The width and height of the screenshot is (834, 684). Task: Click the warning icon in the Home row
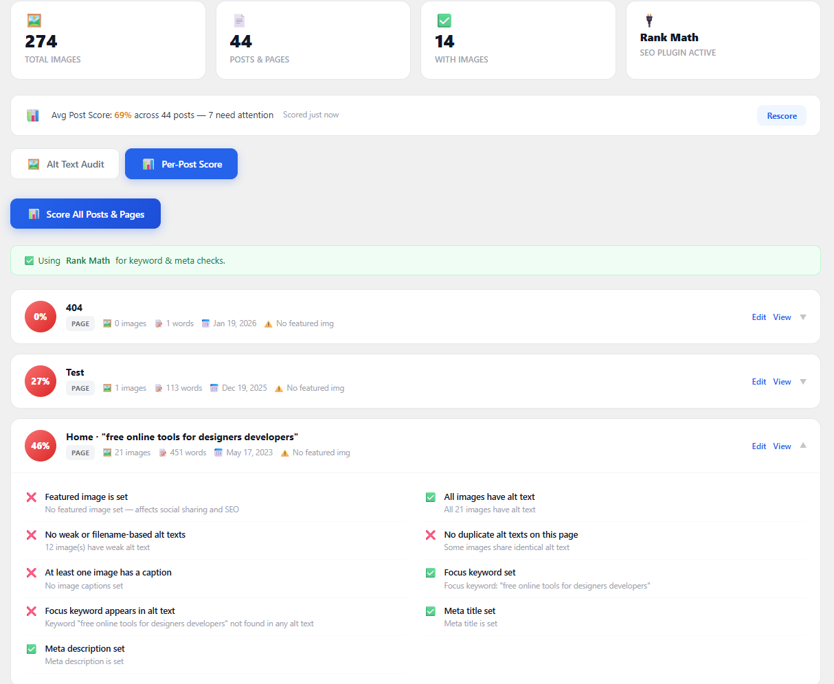(284, 453)
